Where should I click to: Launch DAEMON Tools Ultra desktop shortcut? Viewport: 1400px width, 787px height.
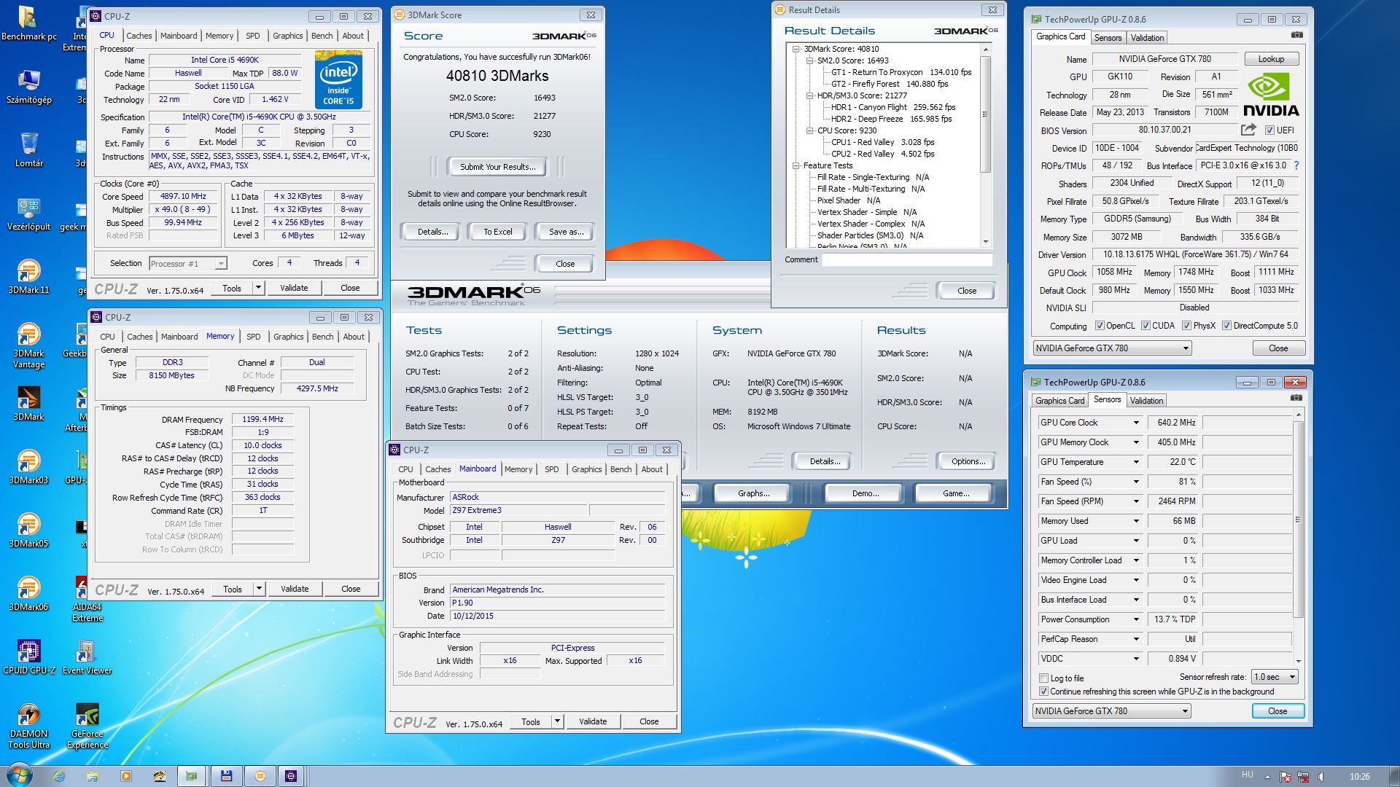pos(29,726)
